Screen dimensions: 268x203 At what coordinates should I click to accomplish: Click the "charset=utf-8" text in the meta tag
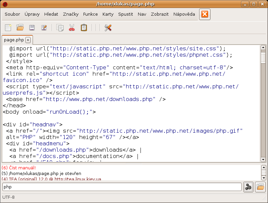click(201, 68)
